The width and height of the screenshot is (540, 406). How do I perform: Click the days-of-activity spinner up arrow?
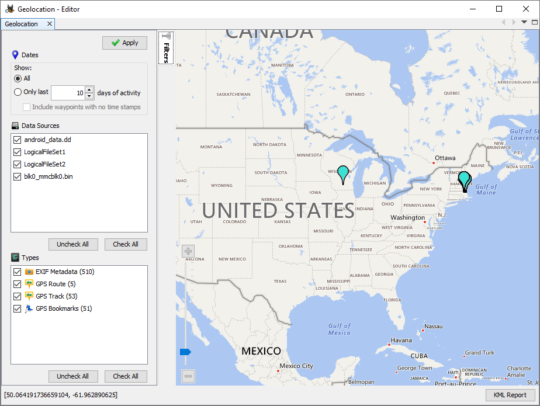89,89
